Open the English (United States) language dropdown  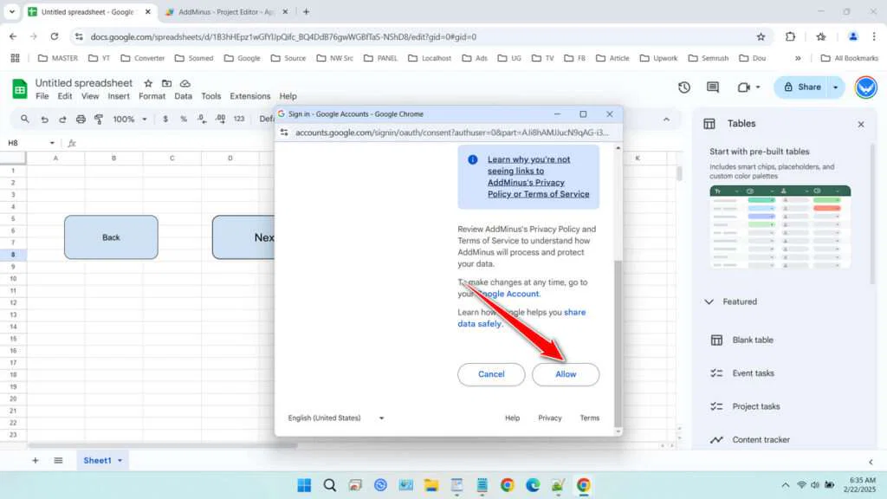336,418
